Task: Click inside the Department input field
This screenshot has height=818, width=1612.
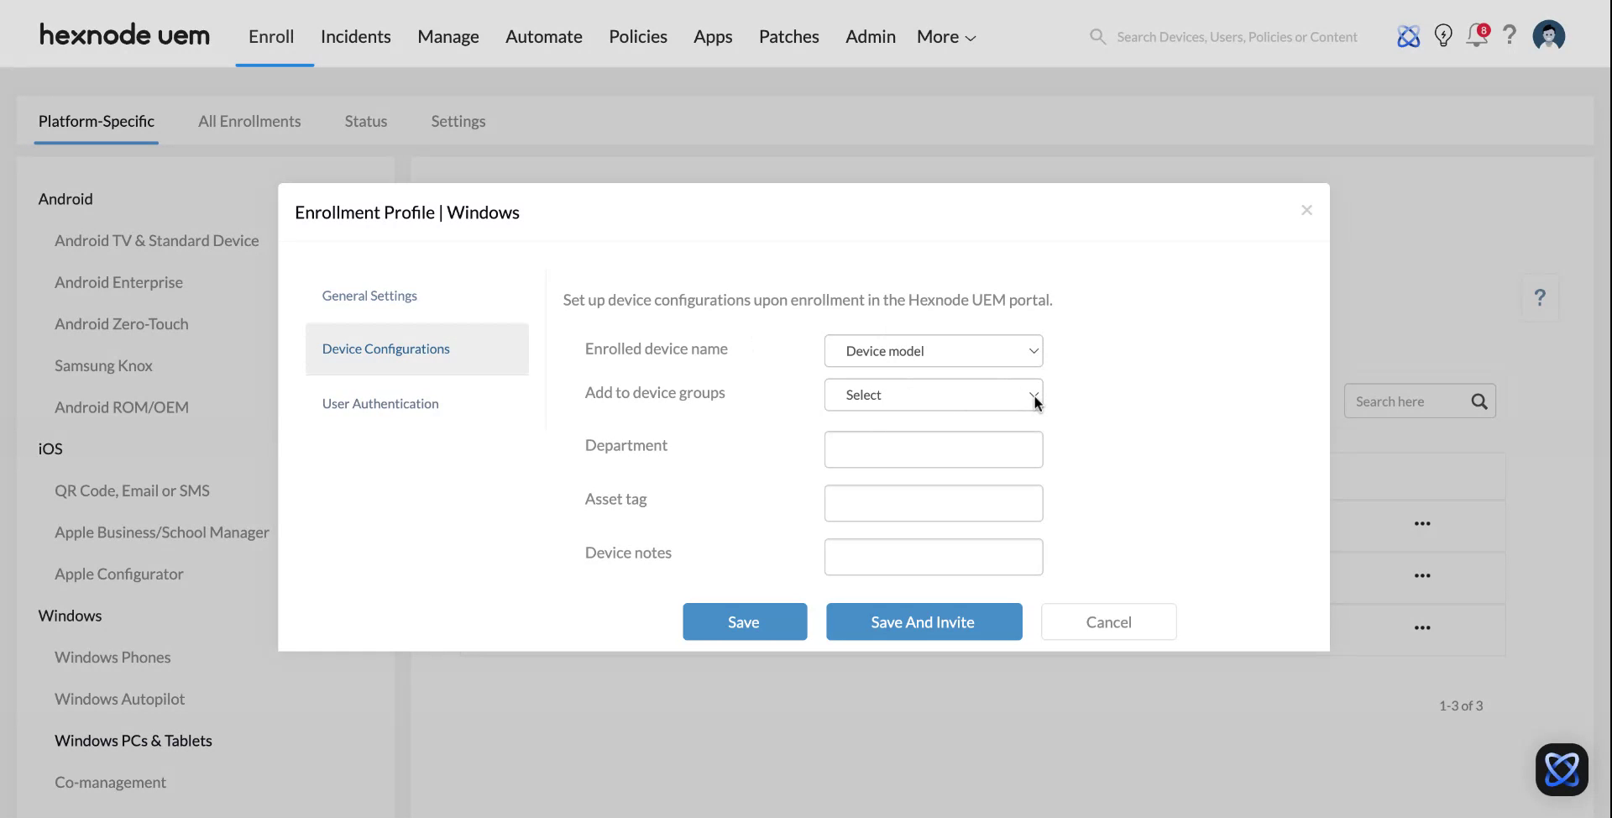Action: tap(933, 449)
